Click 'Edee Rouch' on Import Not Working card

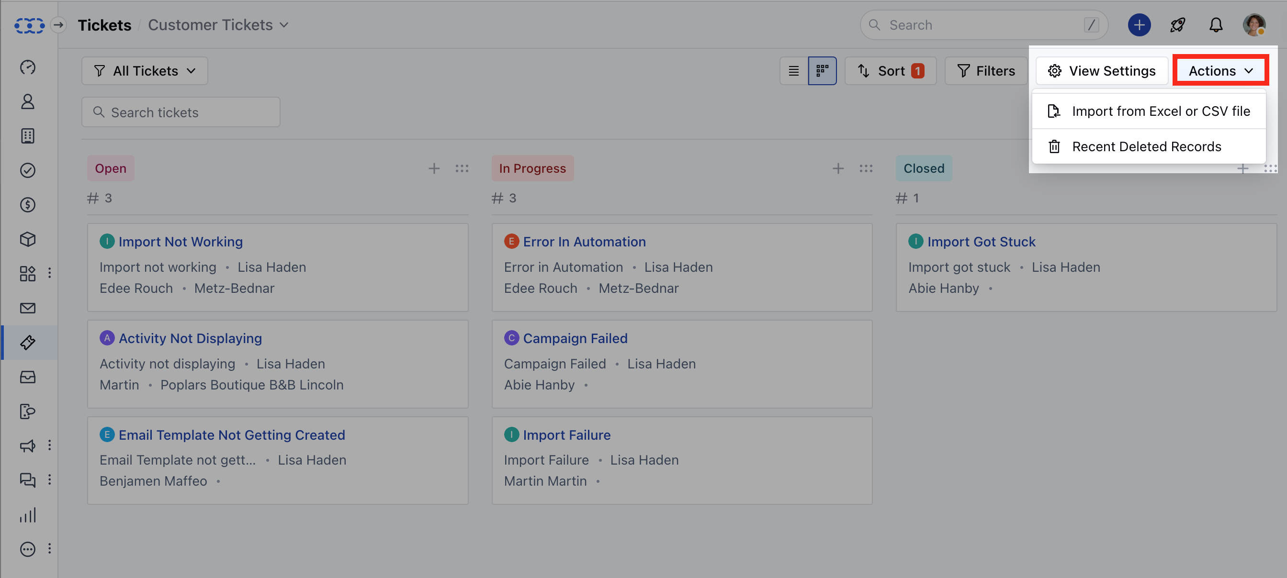[136, 289]
